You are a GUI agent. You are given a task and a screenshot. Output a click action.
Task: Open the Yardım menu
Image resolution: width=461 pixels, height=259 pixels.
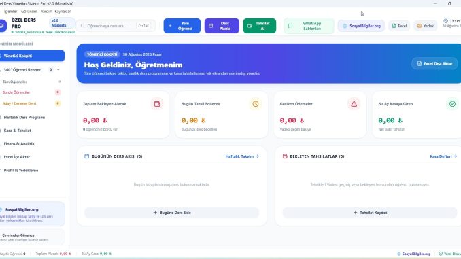46,11
